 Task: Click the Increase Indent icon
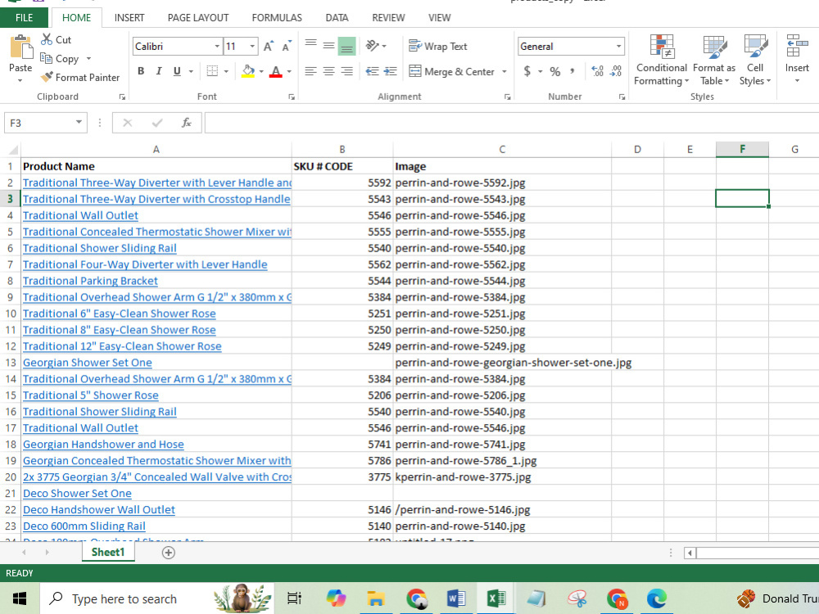tap(390, 71)
